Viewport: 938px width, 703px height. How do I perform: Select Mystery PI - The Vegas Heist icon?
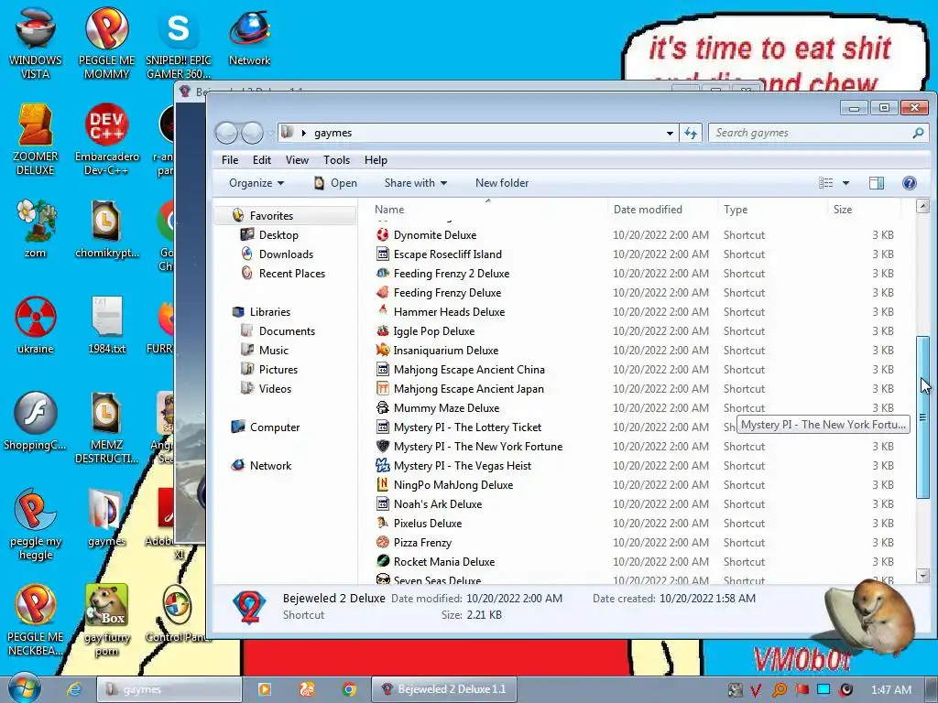(x=383, y=465)
